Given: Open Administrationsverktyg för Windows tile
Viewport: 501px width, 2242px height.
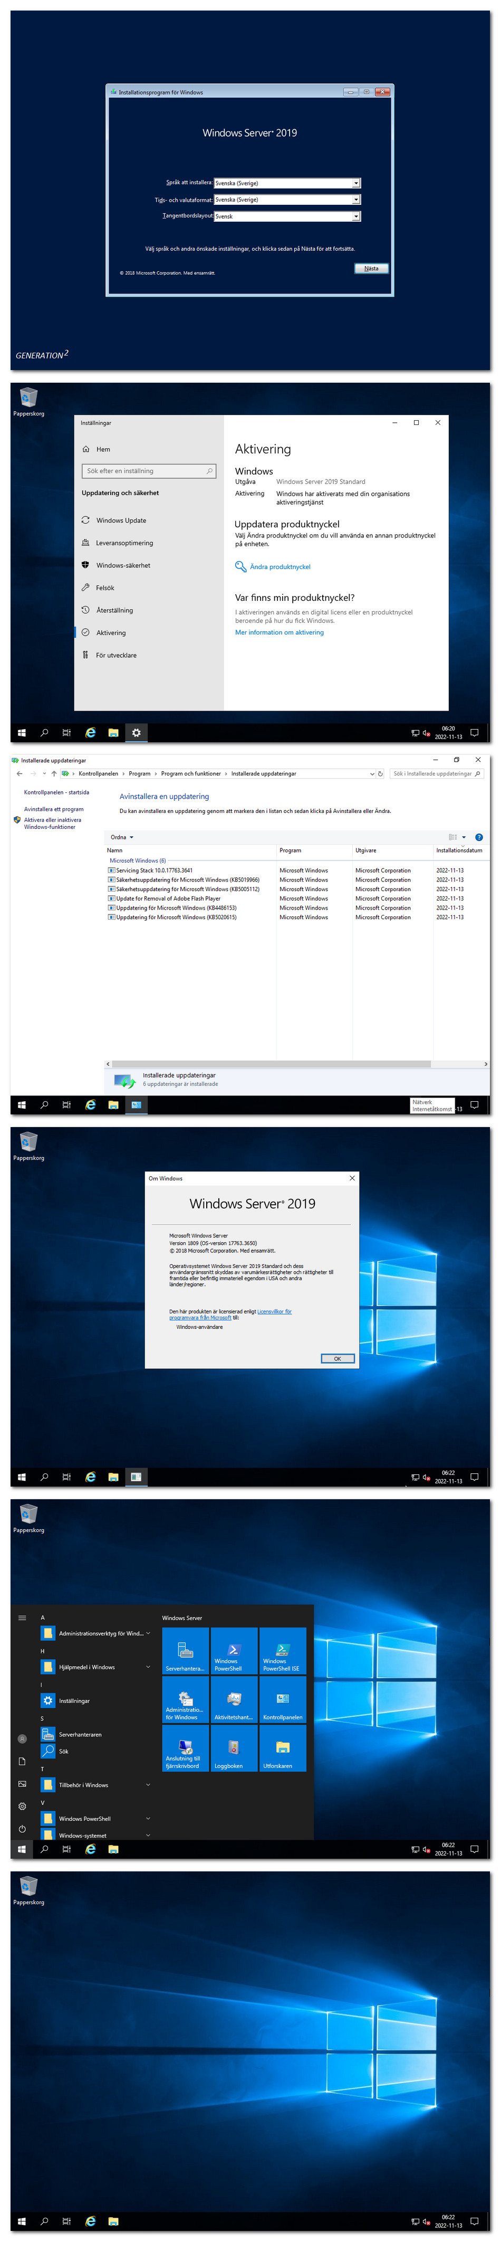Looking at the screenshot, I should coord(185,1699).
